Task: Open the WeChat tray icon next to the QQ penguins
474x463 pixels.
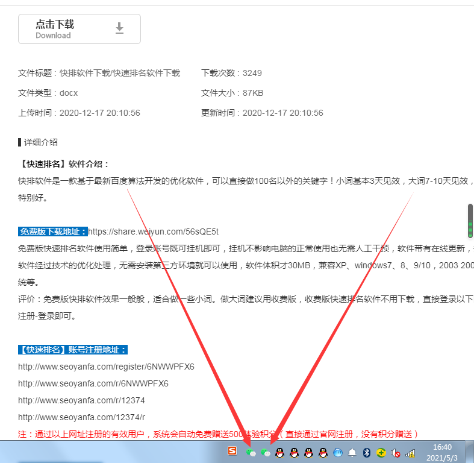Action: 266,453
